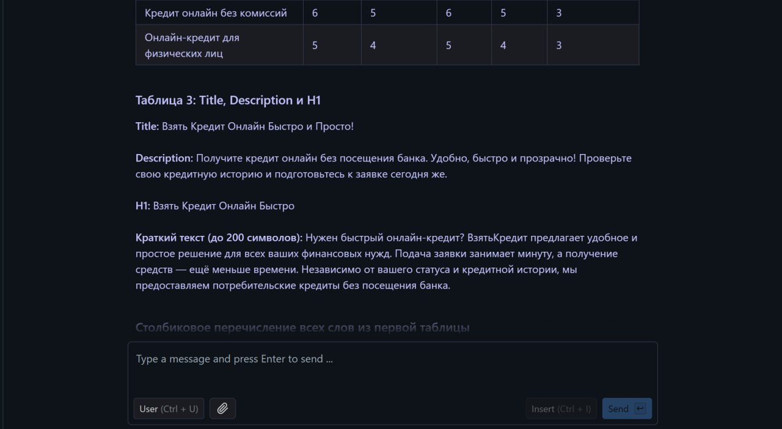Select the "Кредит онлайн без комиссий" table cell
This screenshot has width=782, height=429.
(216, 13)
